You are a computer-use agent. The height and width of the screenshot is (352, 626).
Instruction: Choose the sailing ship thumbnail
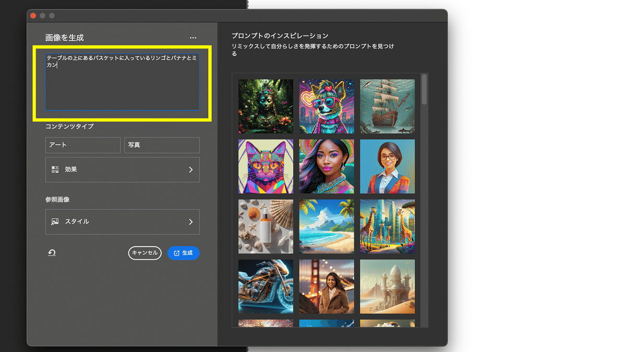coord(388,106)
